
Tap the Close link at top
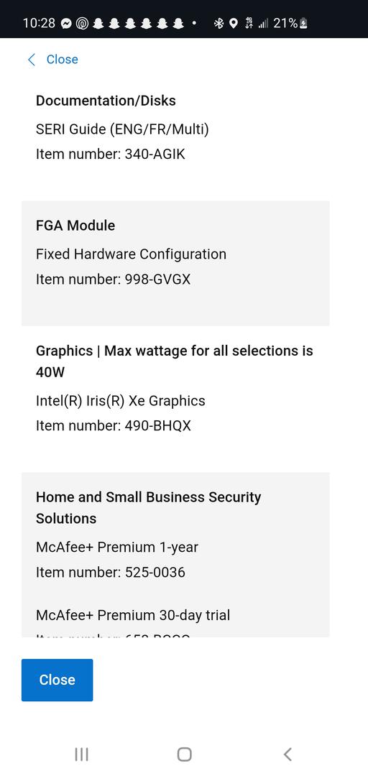click(62, 60)
